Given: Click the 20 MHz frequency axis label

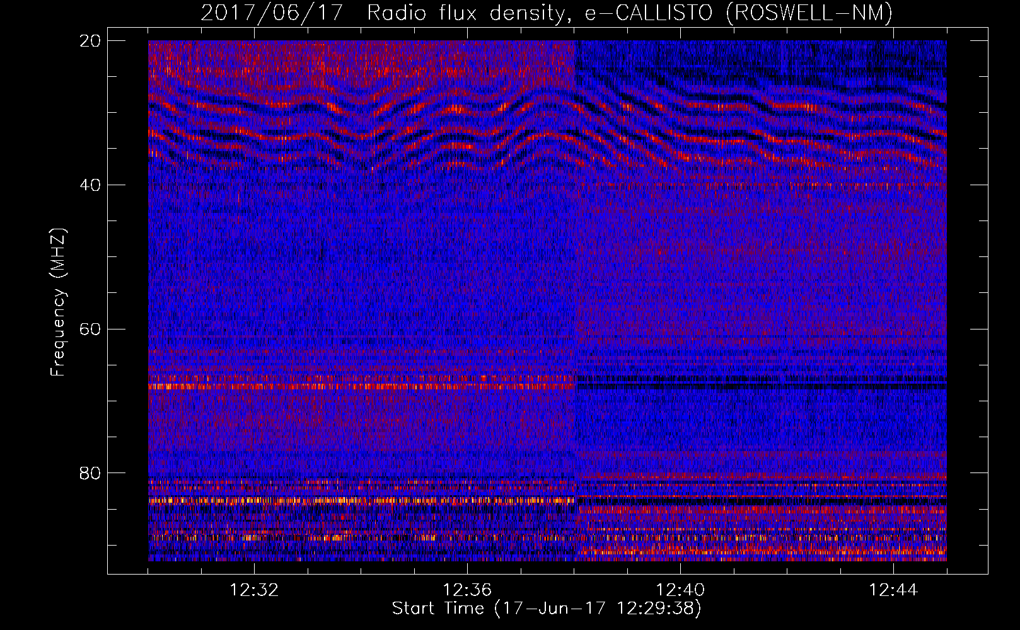Looking at the screenshot, I should (x=90, y=41).
